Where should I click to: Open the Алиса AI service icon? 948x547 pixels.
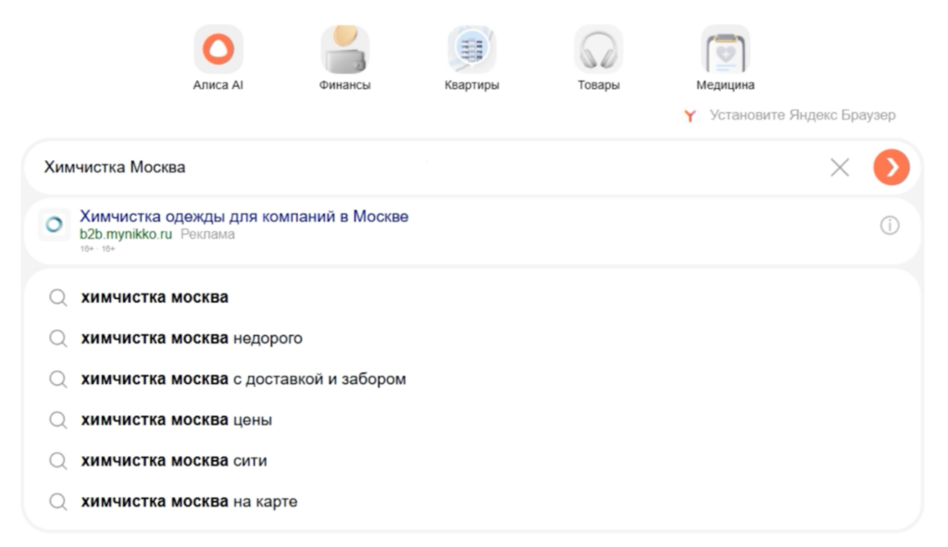pyautogui.click(x=218, y=50)
